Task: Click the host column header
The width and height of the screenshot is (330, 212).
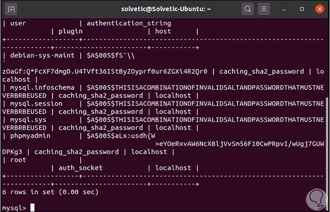Action: 163,31
